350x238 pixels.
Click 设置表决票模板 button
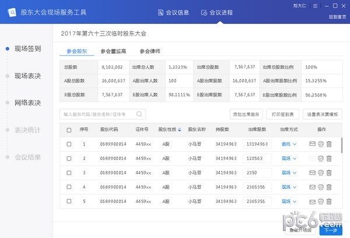click(x=323, y=114)
